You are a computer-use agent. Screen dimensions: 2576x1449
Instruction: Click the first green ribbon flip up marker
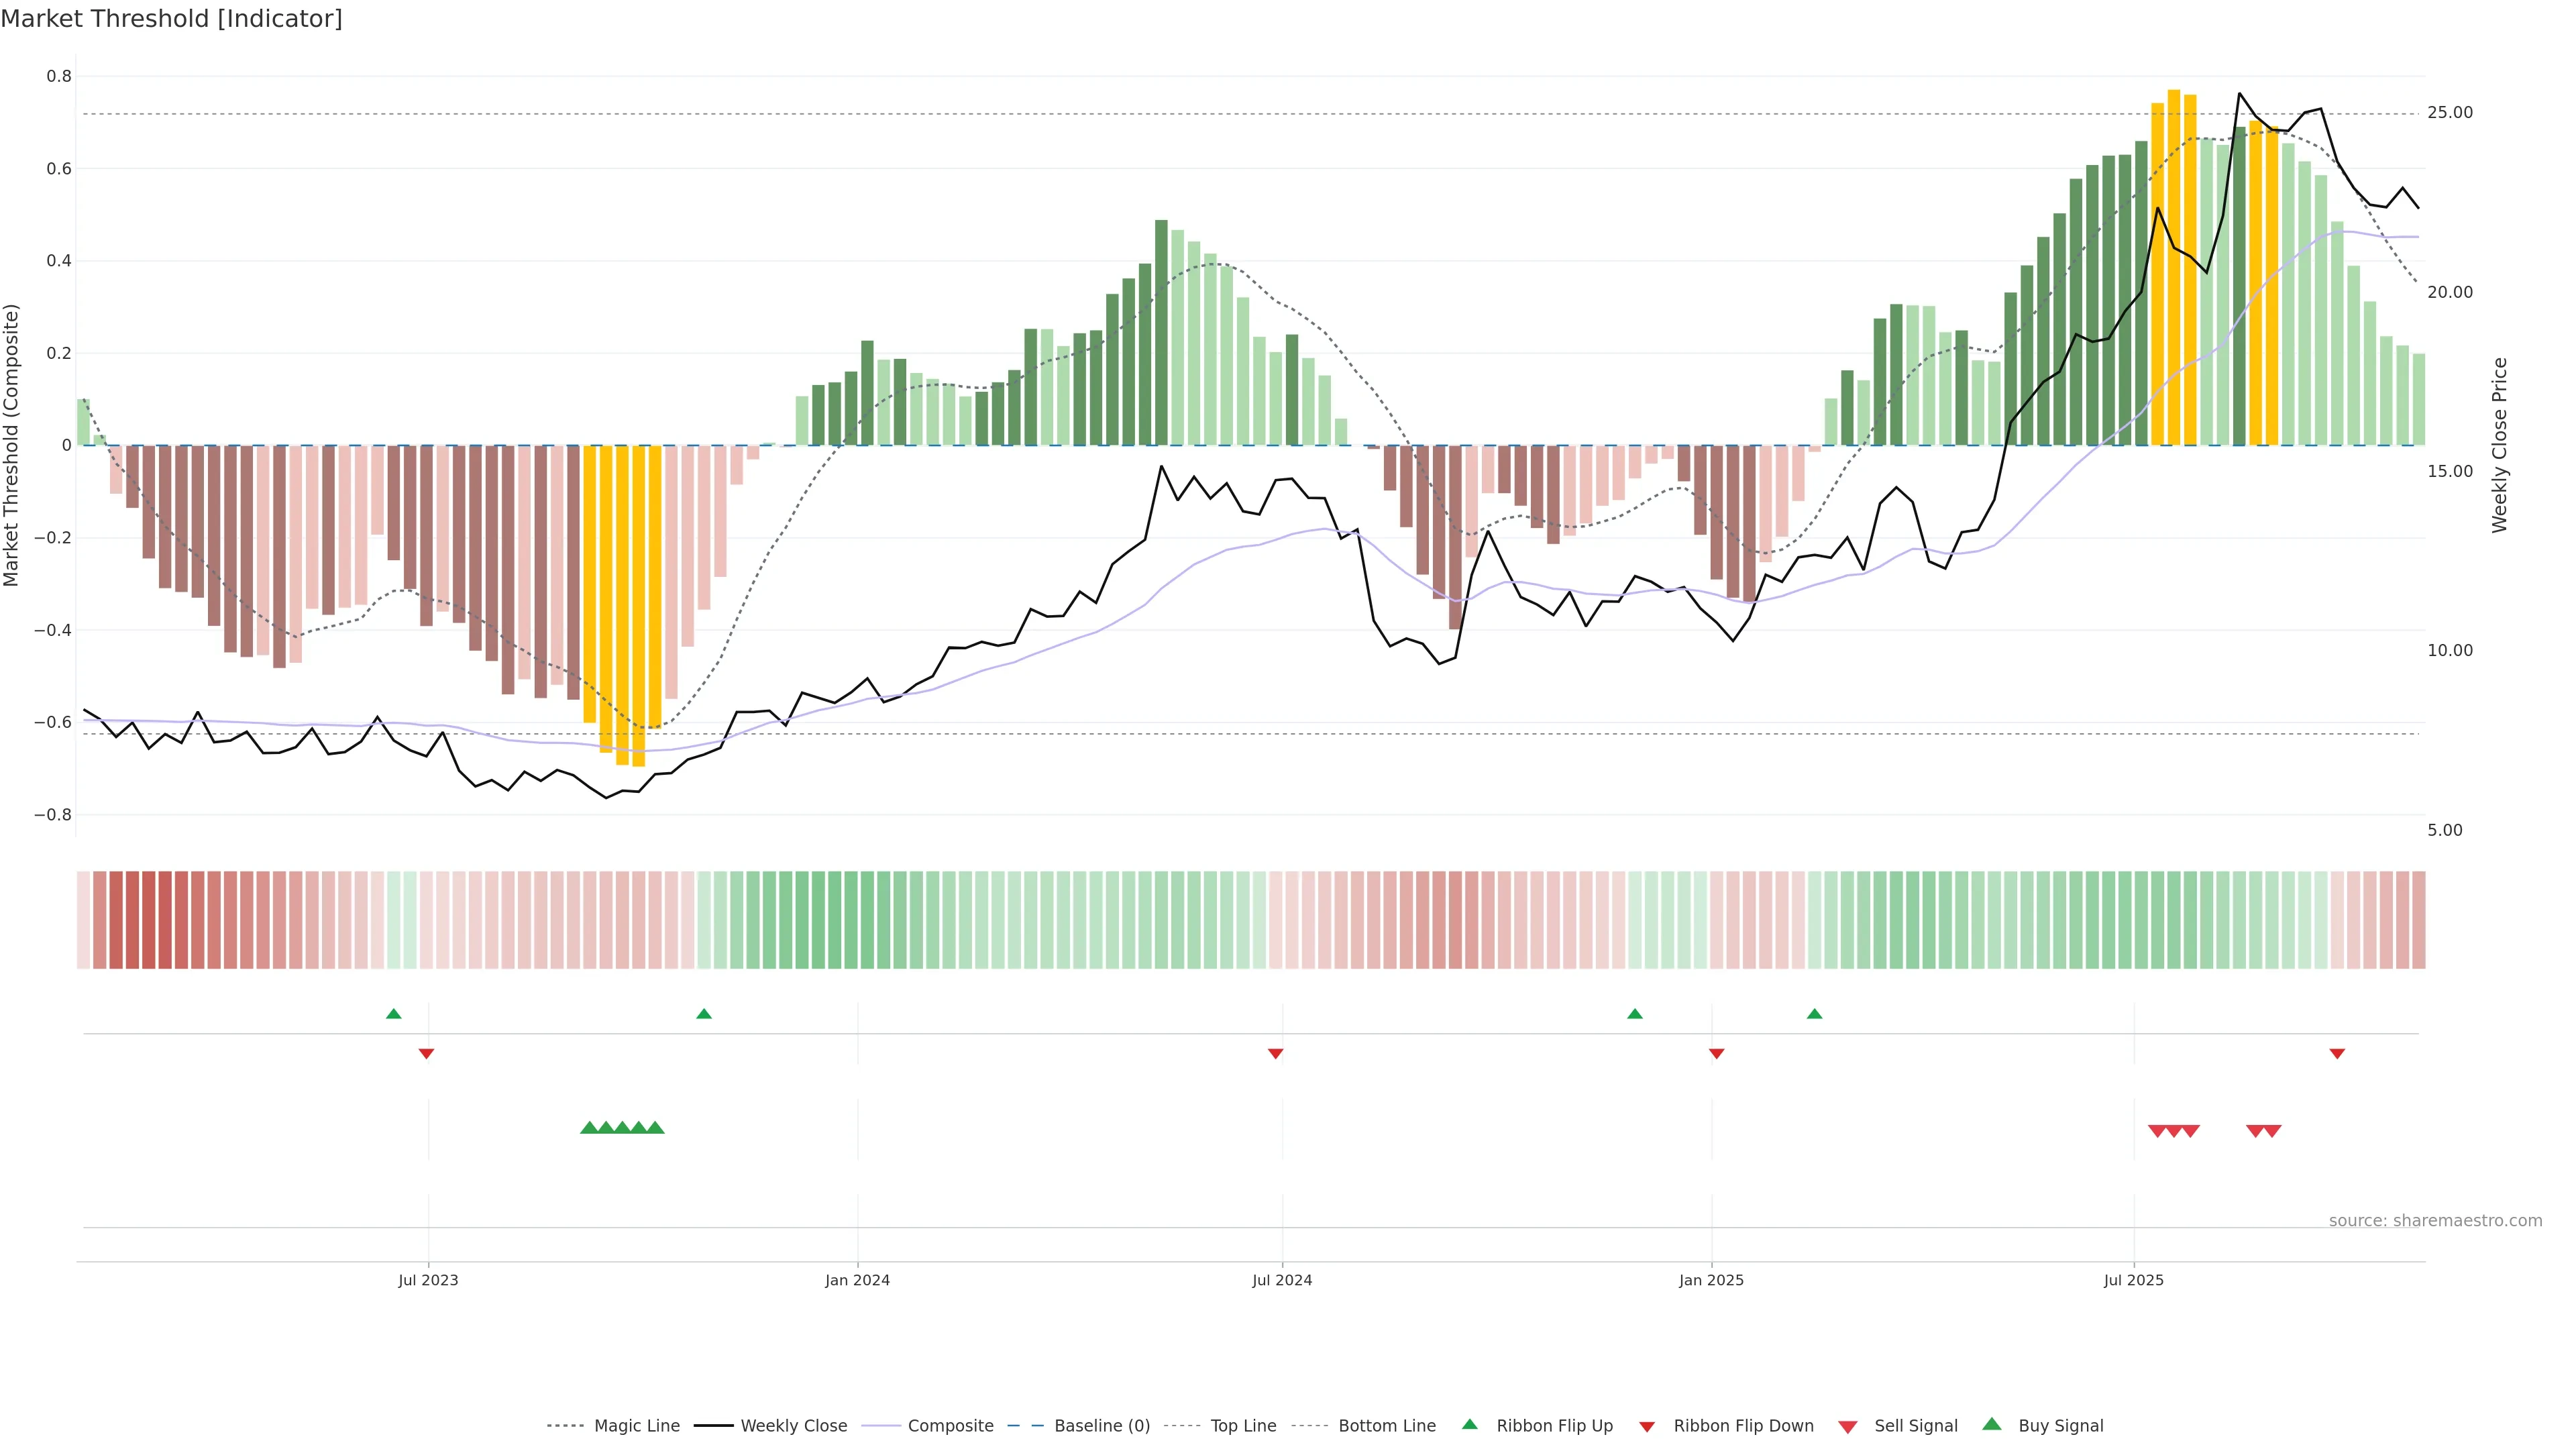(394, 1014)
